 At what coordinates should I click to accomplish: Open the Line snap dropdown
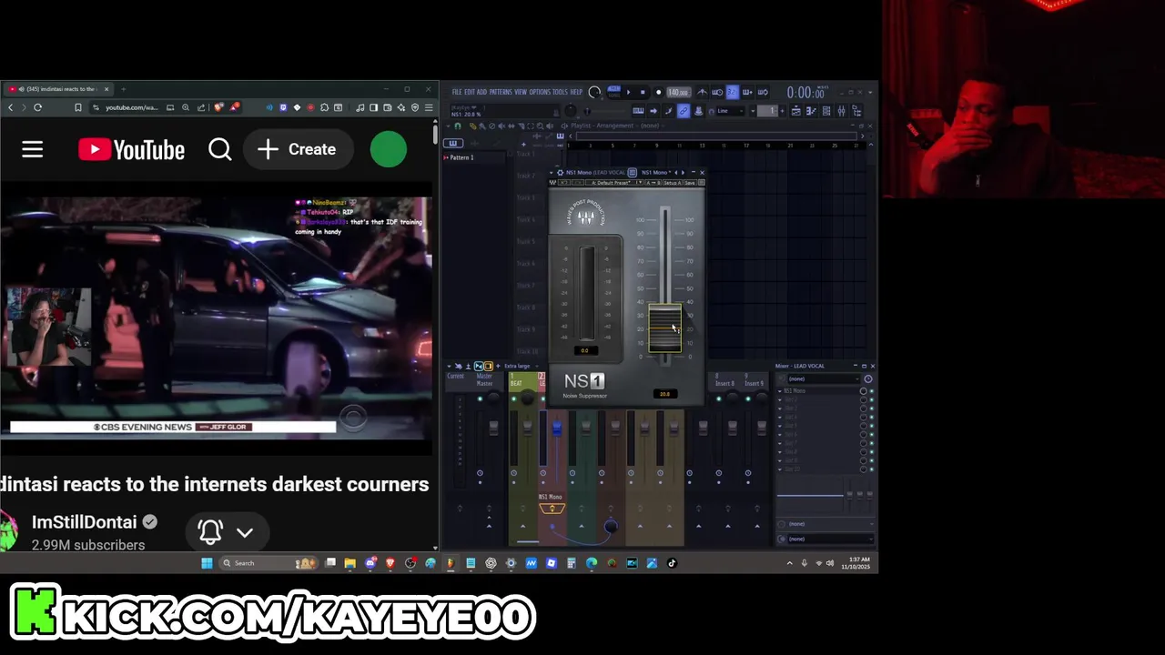click(x=730, y=111)
